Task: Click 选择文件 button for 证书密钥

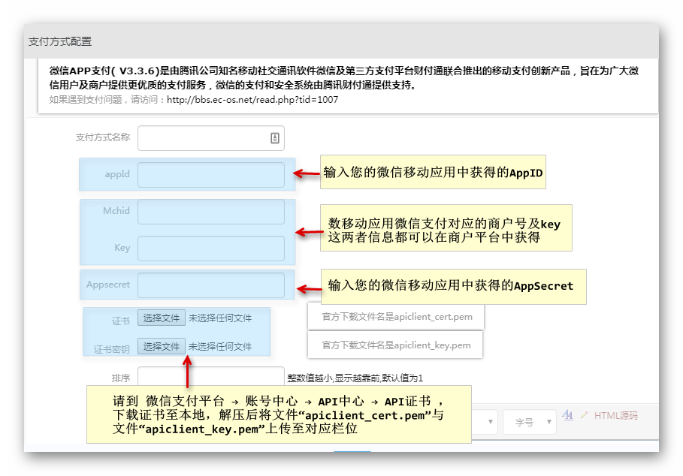Action: click(x=162, y=346)
